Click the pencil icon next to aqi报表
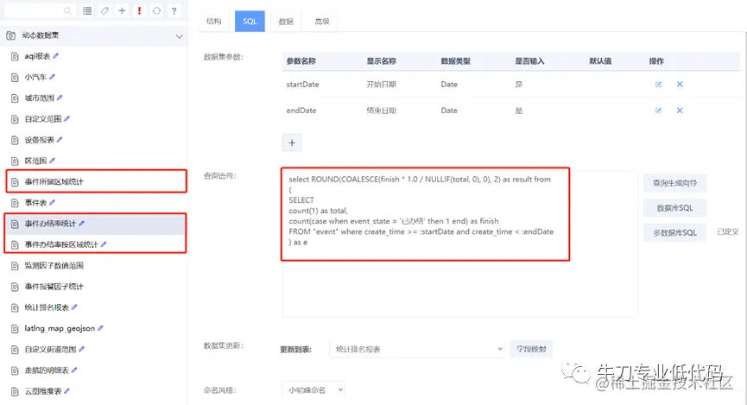The height and width of the screenshot is (405, 747). [x=56, y=56]
